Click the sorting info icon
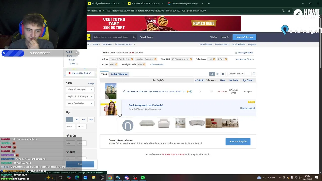Viewport: 322px width, 181px height. [x=254, y=74]
